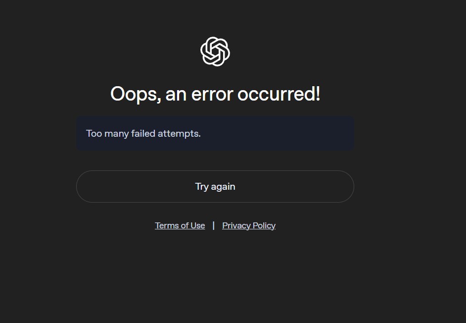466x323 pixels.
Task: Click the word 'Too' in the error banner
Action: (x=94, y=133)
